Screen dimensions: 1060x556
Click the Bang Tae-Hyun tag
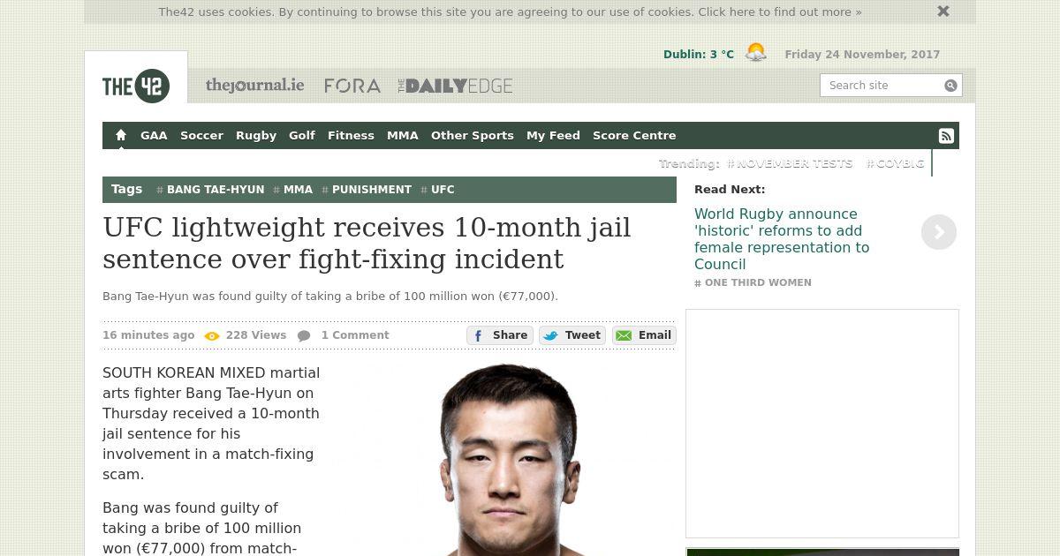click(x=210, y=190)
